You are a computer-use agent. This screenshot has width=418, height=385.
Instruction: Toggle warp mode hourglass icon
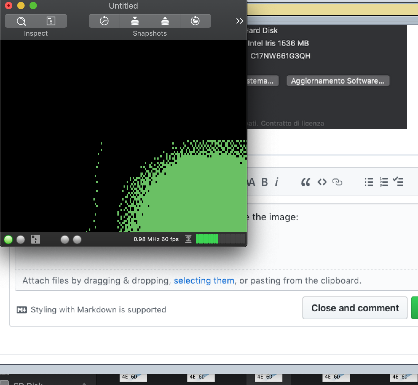coord(188,239)
